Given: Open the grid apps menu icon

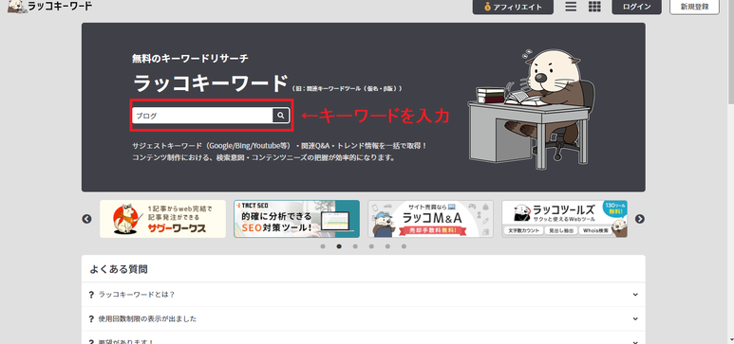Looking at the screenshot, I should tap(594, 7).
